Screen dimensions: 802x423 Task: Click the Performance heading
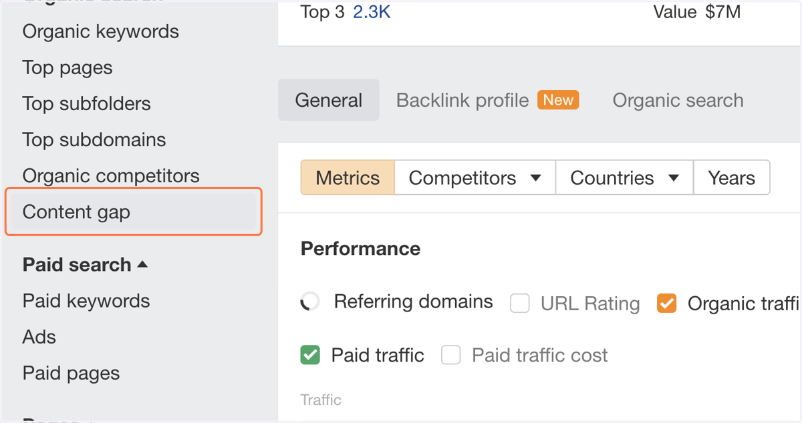[x=361, y=249]
